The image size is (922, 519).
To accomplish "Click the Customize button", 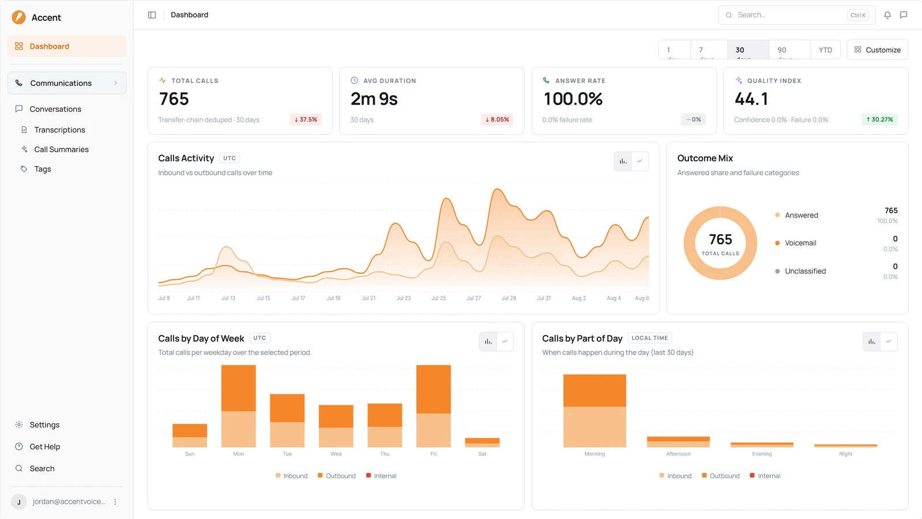I will click(877, 50).
